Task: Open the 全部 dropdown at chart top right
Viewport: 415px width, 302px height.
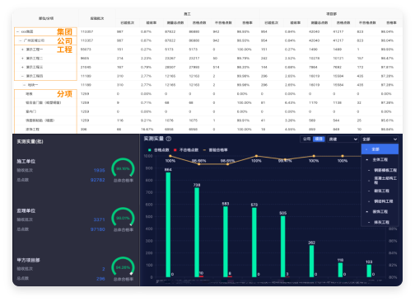Action: 380,139
